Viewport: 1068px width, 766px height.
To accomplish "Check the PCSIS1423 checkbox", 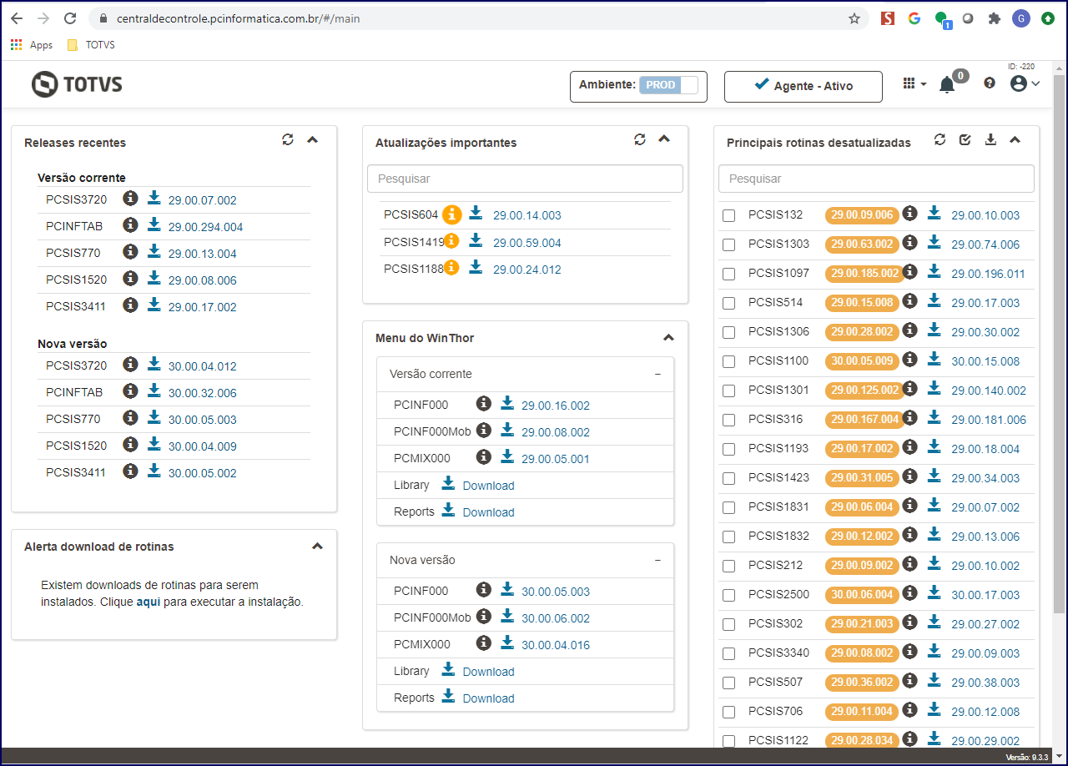I will coord(729,479).
